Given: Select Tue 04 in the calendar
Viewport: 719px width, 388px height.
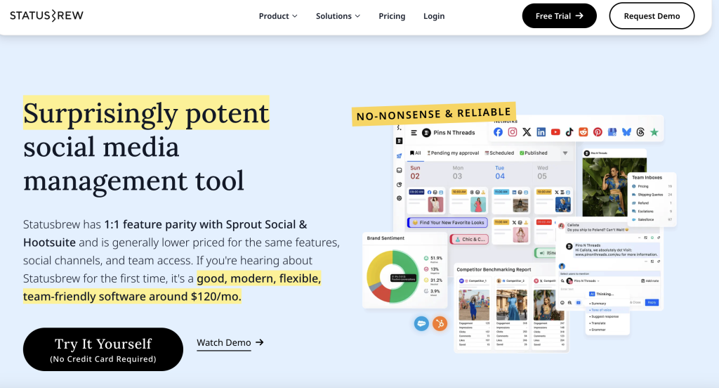Looking at the screenshot, I should pos(500,173).
